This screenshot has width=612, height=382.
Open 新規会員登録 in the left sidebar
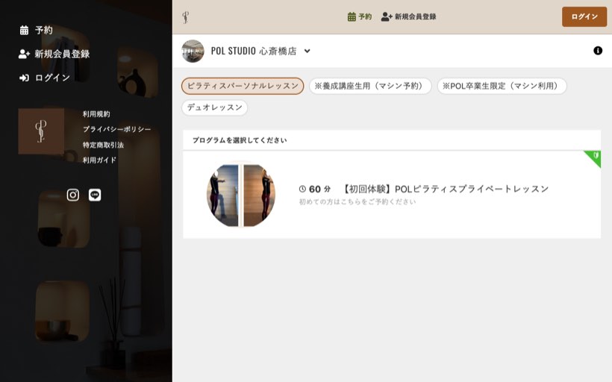click(x=54, y=54)
